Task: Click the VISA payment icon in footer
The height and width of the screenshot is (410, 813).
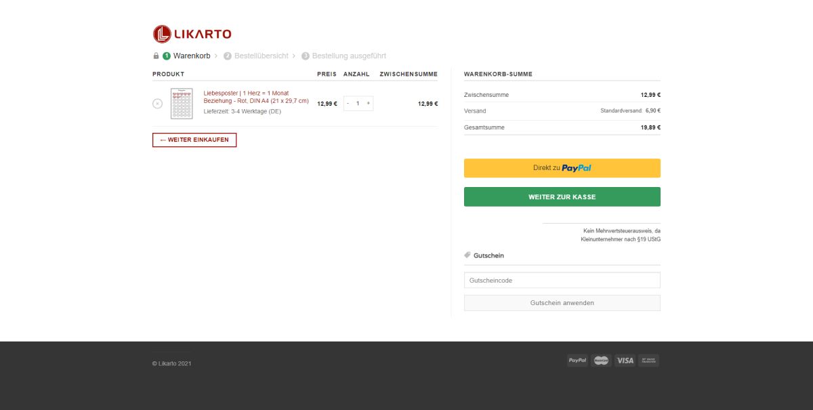Action: 625,361
